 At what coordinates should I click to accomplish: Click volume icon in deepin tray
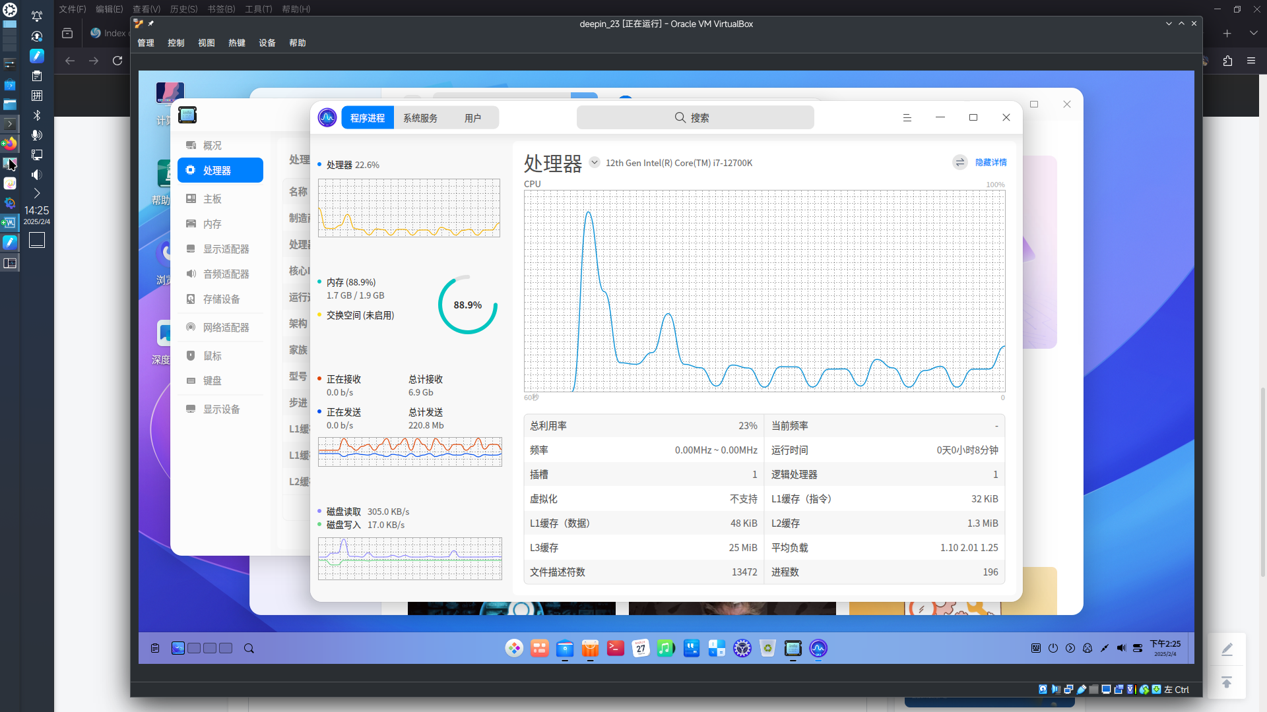click(x=1121, y=648)
